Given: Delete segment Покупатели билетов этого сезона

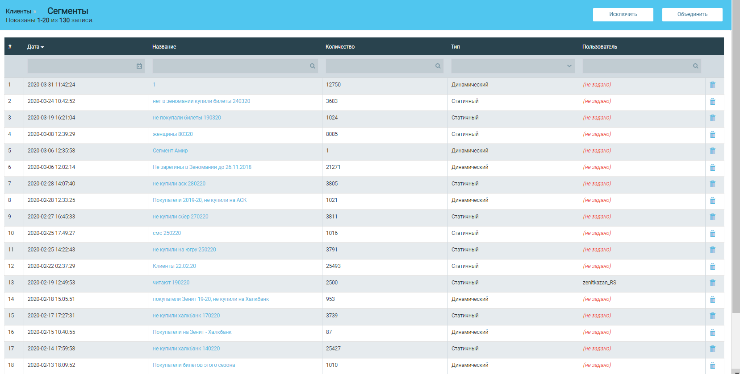Looking at the screenshot, I should pos(713,365).
